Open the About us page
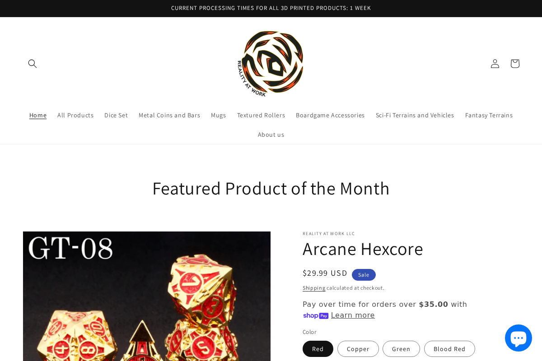Image resolution: width=542 pixels, height=361 pixels. tap(271, 134)
